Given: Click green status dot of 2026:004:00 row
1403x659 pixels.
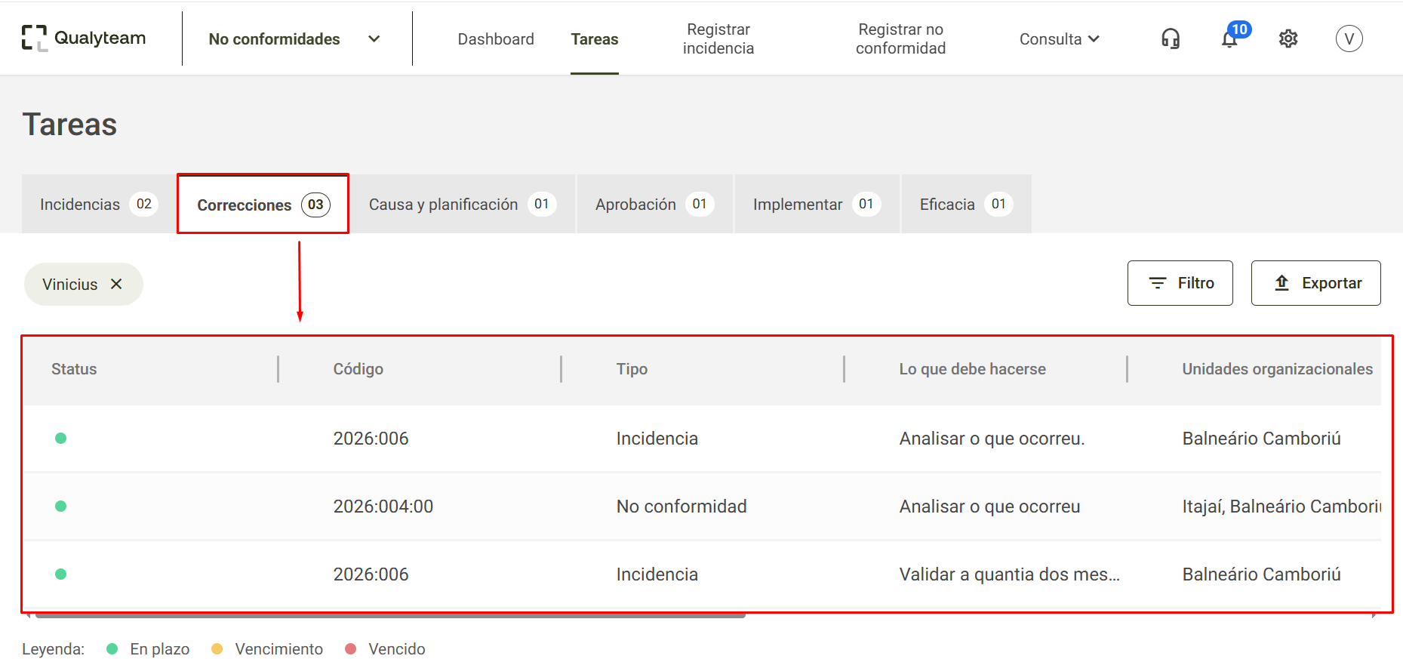Looking at the screenshot, I should [61, 507].
